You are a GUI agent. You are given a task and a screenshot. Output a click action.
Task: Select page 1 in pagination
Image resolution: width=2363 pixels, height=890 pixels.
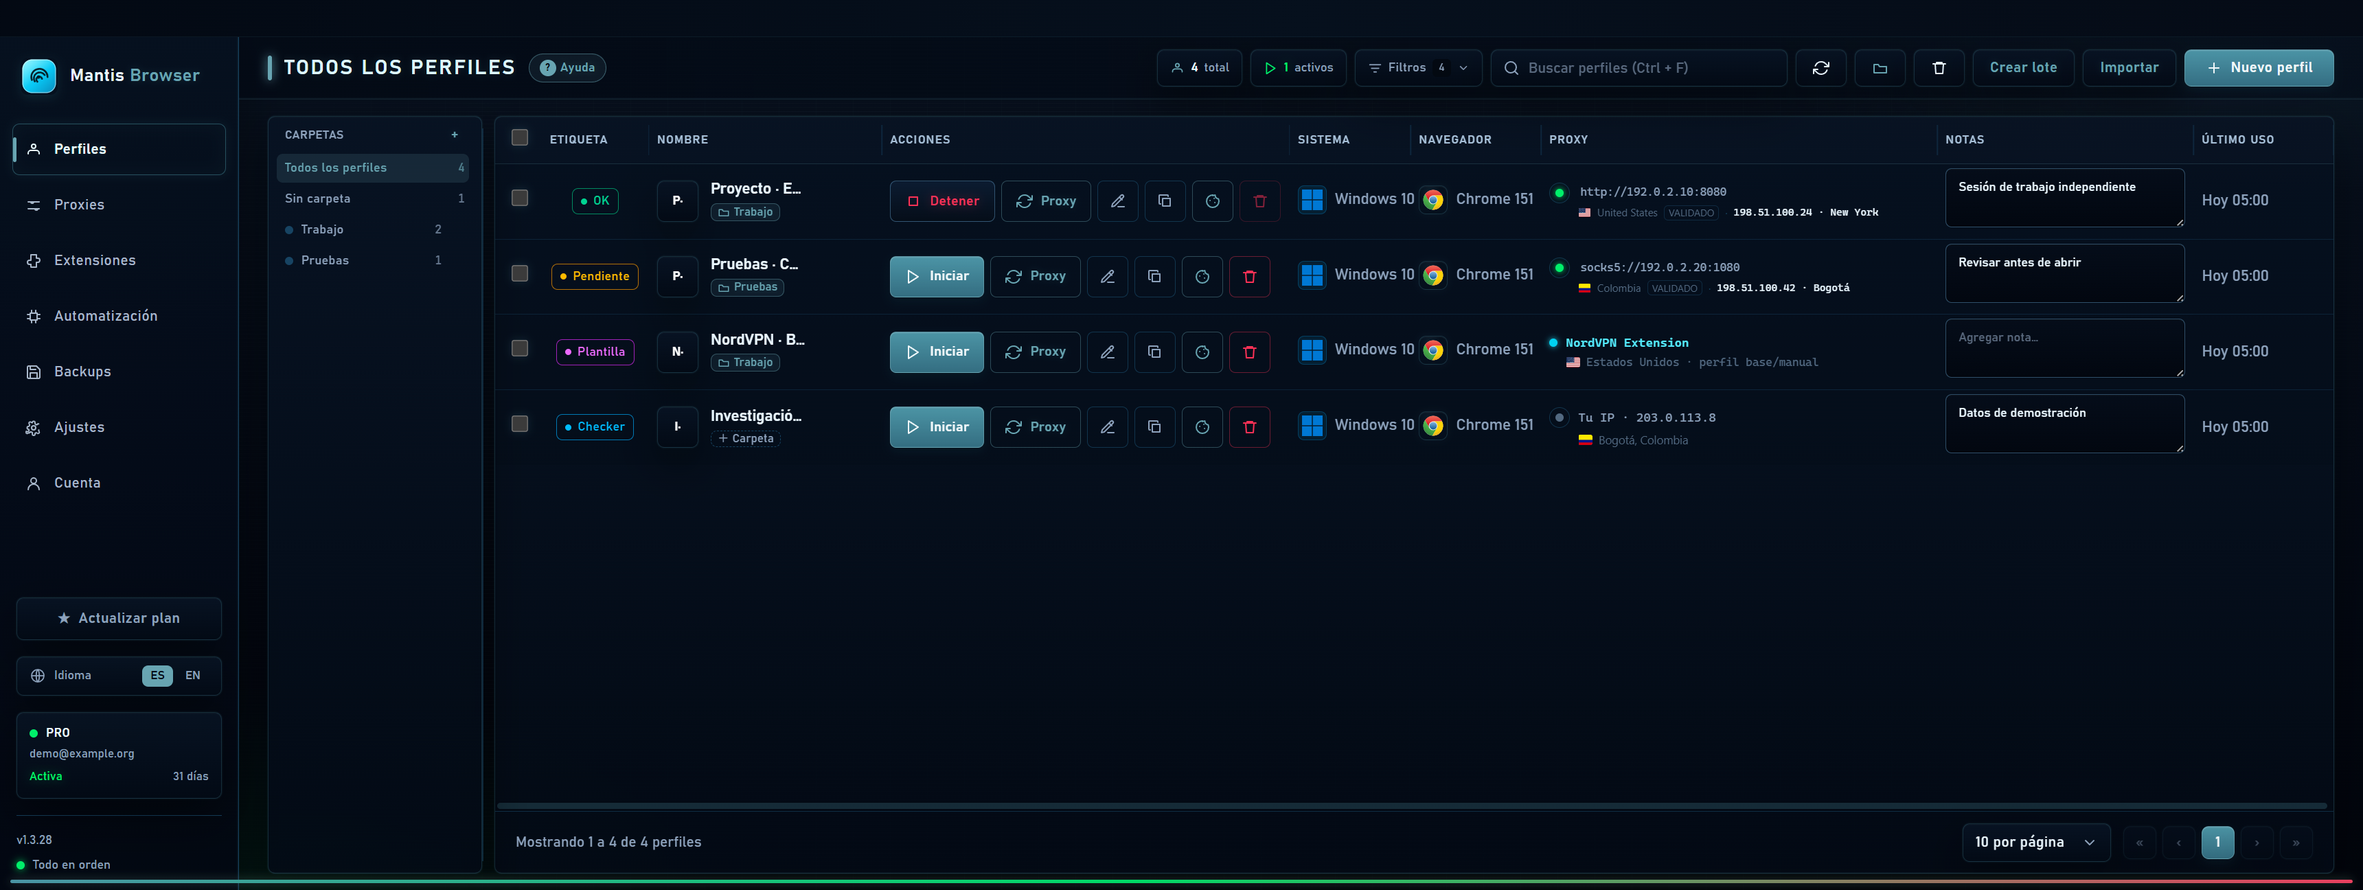pyautogui.click(x=2218, y=843)
